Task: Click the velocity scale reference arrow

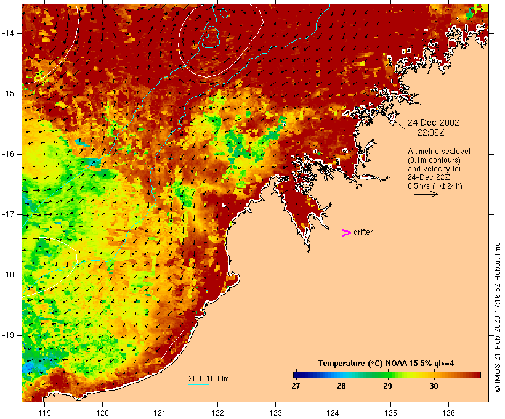Action: [426, 194]
